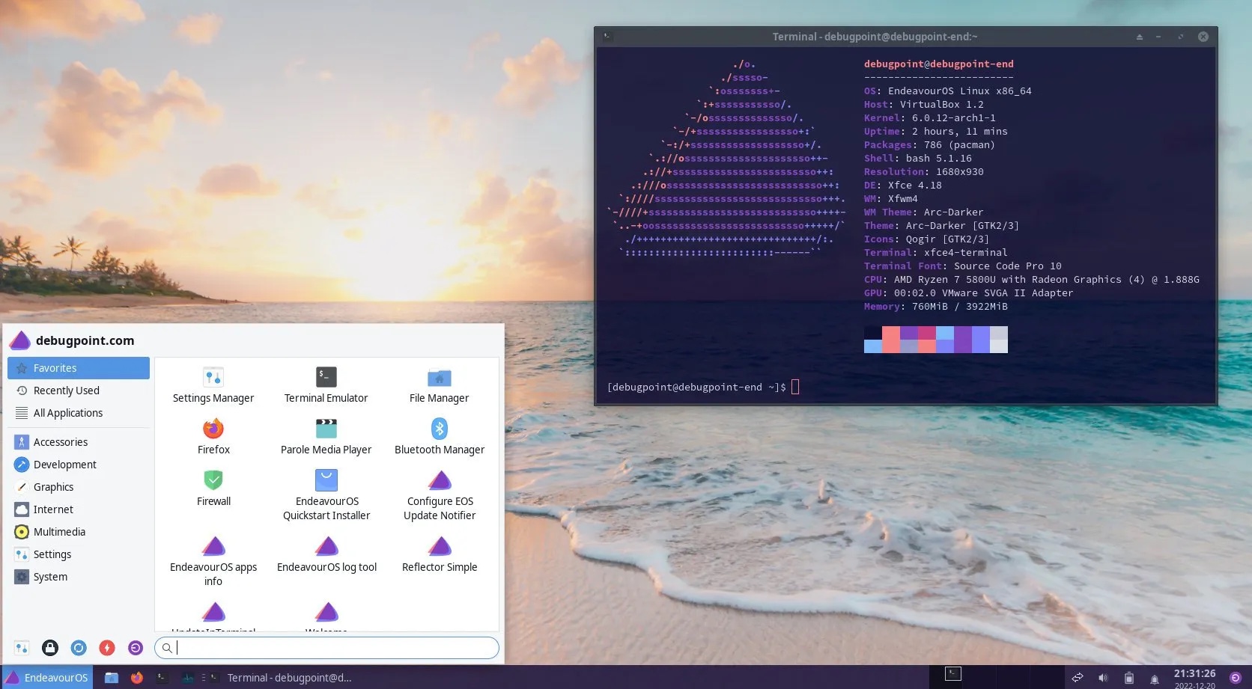The width and height of the screenshot is (1252, 689).
Task: Open Configure EOS Update Notifier
Action: point(440,494)
